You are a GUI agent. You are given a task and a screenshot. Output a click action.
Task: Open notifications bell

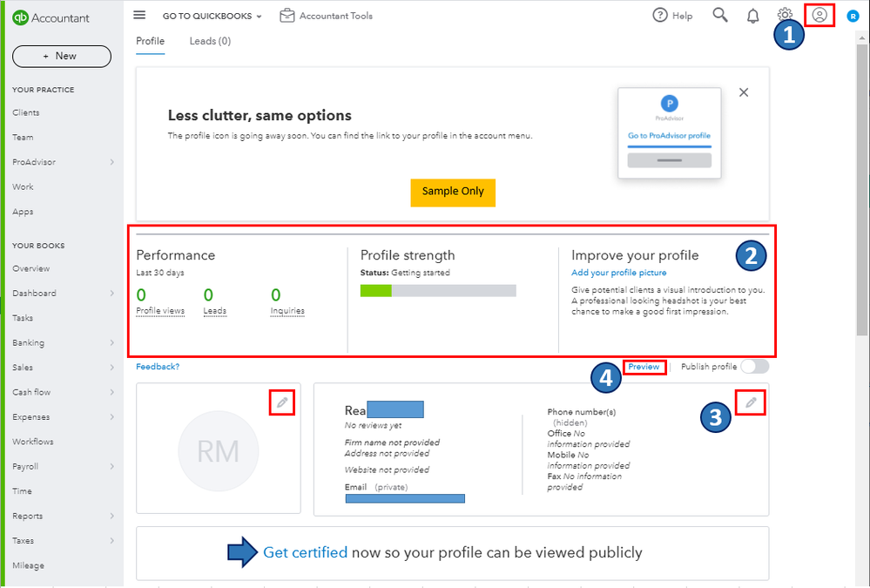752,16
